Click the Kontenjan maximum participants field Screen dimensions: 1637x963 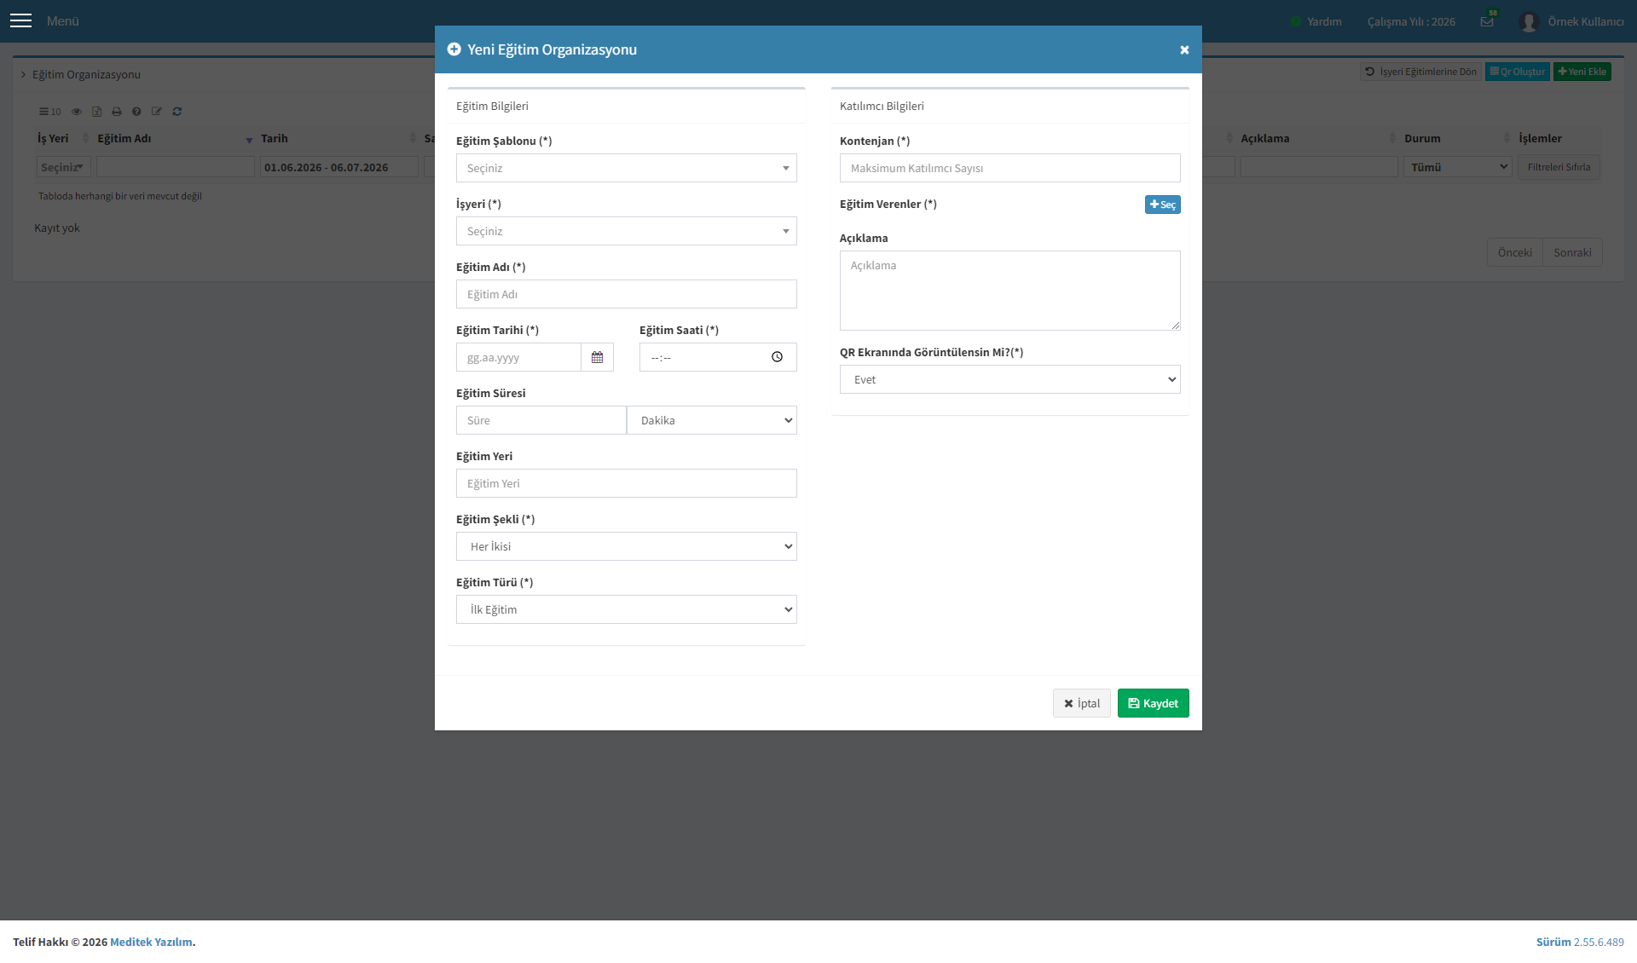1010,168
